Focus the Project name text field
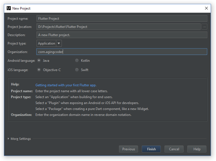Viewport: 216px width, 161px height. pyautogui.click(x=122, y=19)
